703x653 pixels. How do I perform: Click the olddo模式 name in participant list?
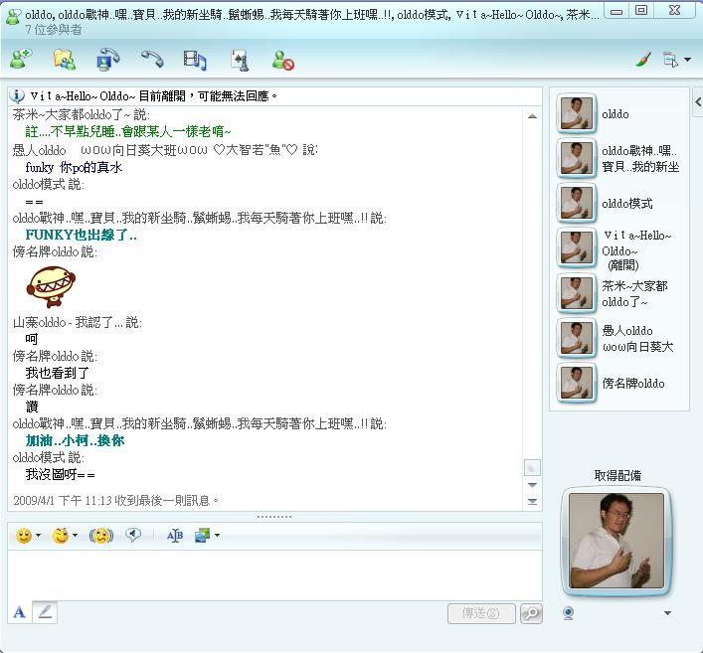point(627,204)
